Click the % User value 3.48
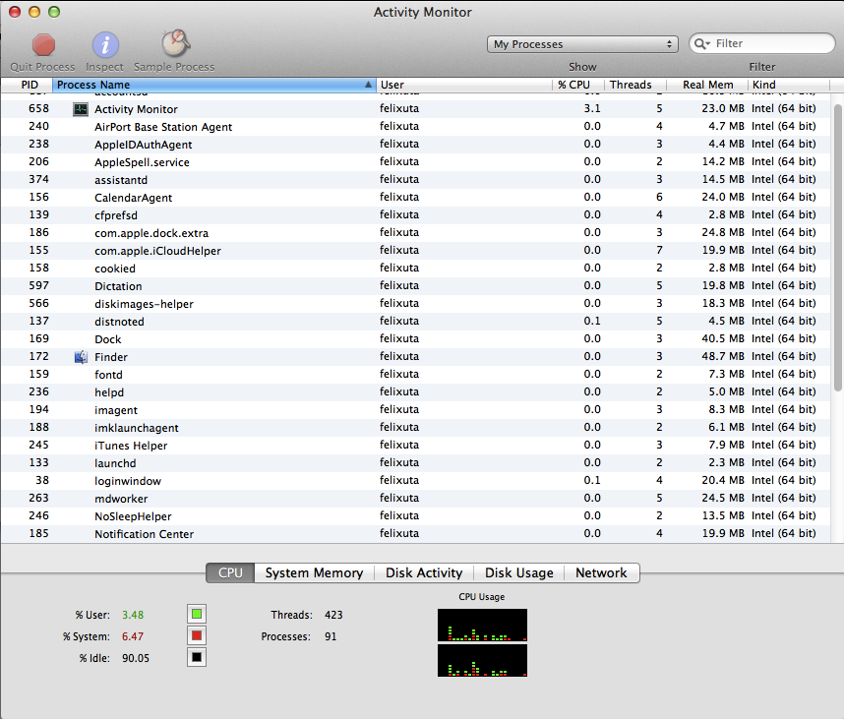The height and width of the screenshot is (719, 844). coord(133,615)
